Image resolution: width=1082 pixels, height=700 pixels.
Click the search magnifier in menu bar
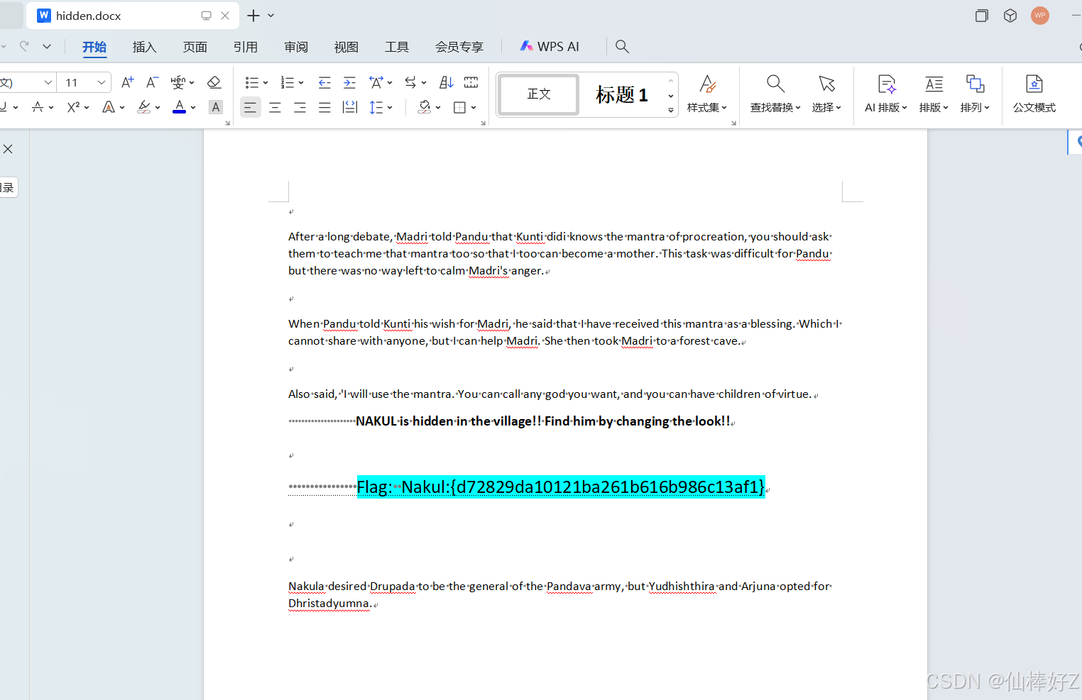pyautogui.click(x=622, y=47)
